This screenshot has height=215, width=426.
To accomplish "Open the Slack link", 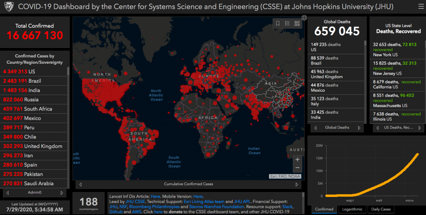I will (x=288, y=206).
